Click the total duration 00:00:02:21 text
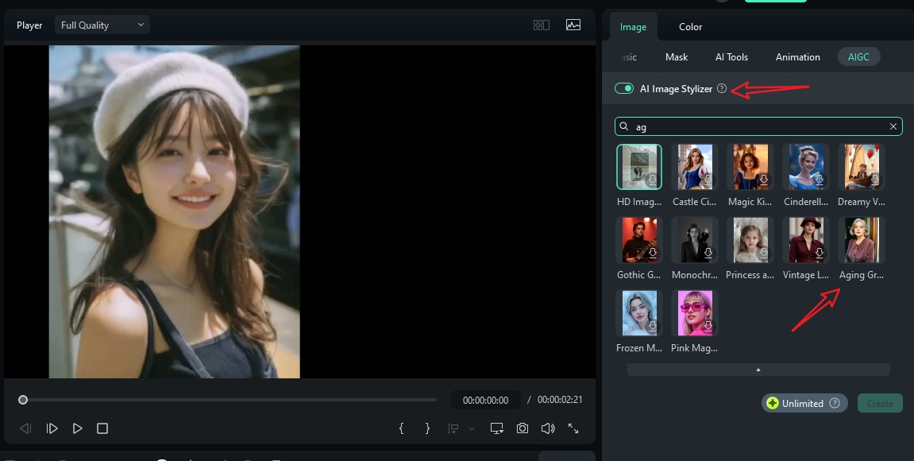This screenshot has width=914, height=461. 560,400
